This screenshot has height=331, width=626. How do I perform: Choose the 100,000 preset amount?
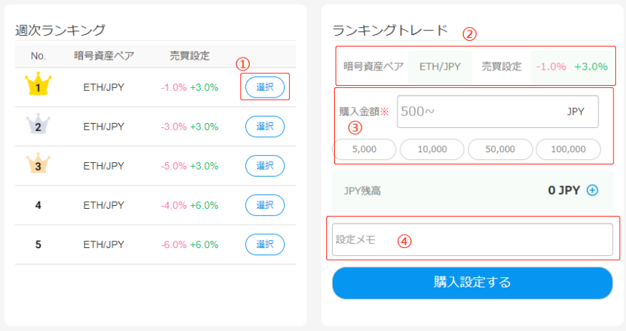[568, 149]
